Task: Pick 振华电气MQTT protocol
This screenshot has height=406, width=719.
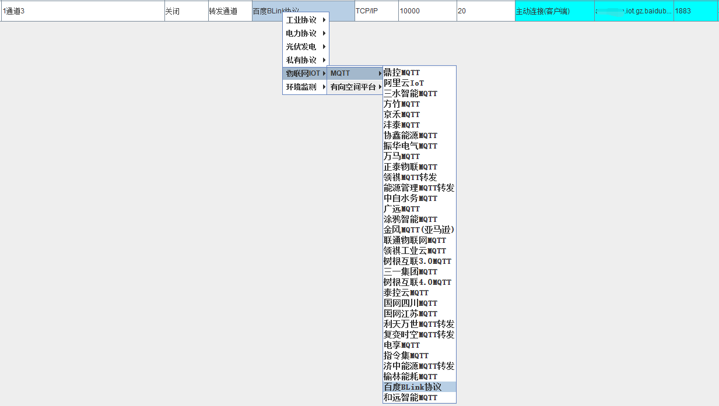Action: pos(419,146)
